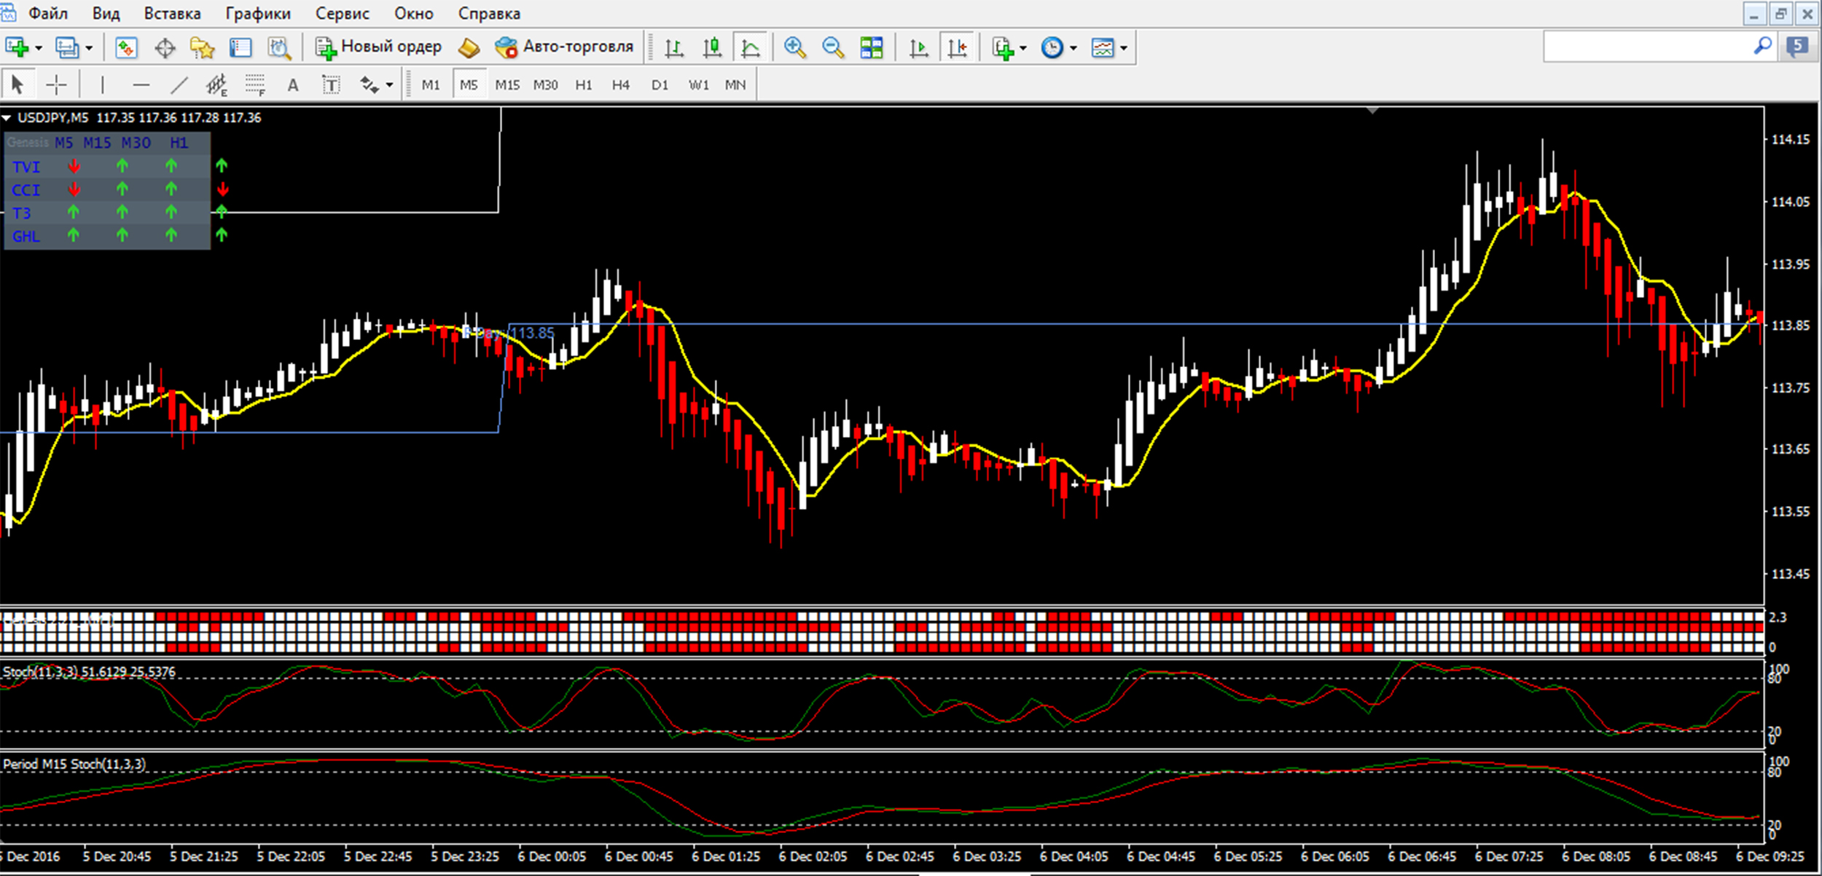Open the new chart dropdown arrow
1822x876 pixels.
(39, 48)
